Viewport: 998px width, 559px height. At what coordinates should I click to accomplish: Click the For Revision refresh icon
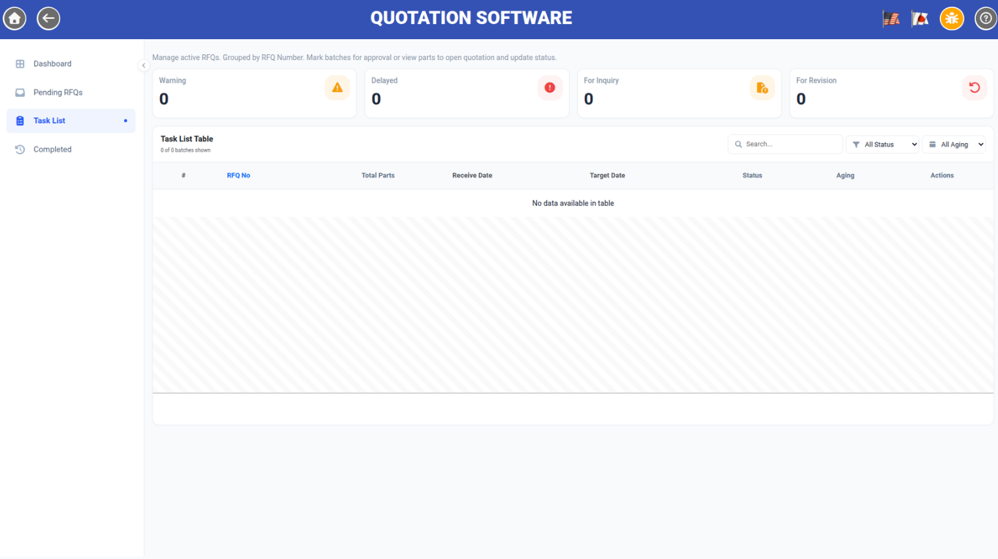tap(974, 88)
